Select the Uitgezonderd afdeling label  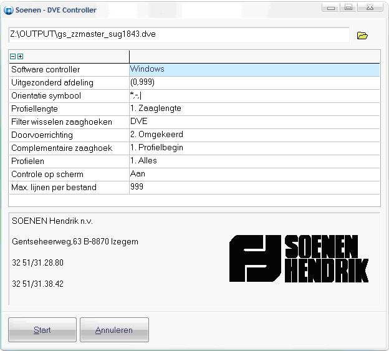coord(52,82)
